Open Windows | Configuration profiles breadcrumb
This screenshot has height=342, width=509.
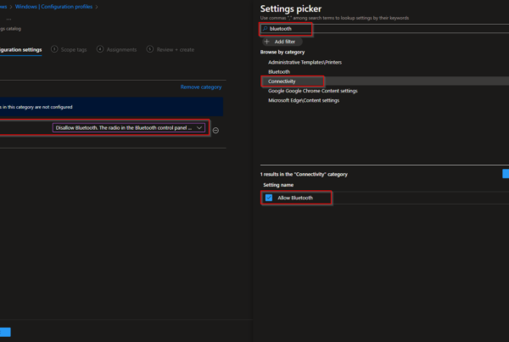[x=54, y=7]
